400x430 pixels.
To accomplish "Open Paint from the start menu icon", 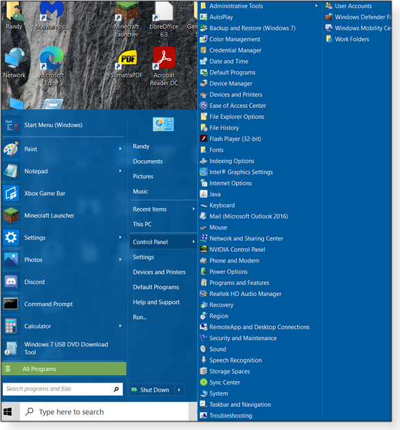I will point(11,149).
